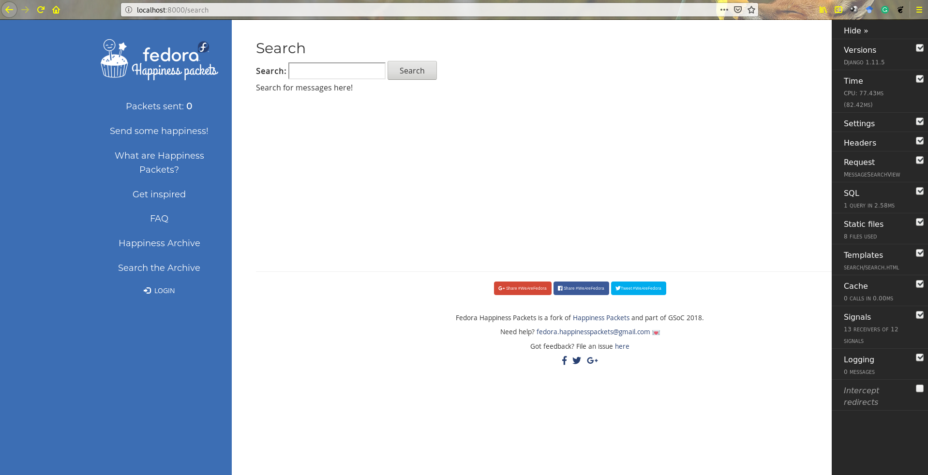Toggle the browser sidebars icon
Screen dimensions: 928x475
[838, 10]
